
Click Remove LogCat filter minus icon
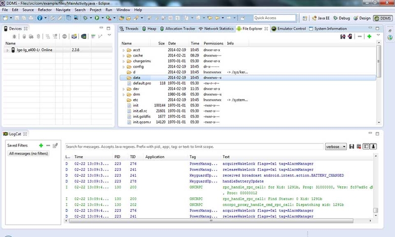pos(48,145)
